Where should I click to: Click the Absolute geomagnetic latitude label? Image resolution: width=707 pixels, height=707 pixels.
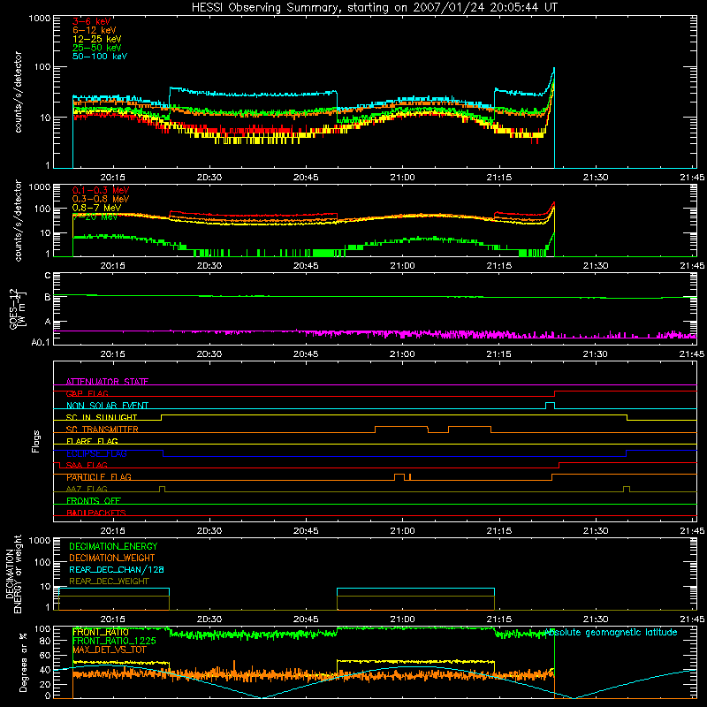click(611, 632)
